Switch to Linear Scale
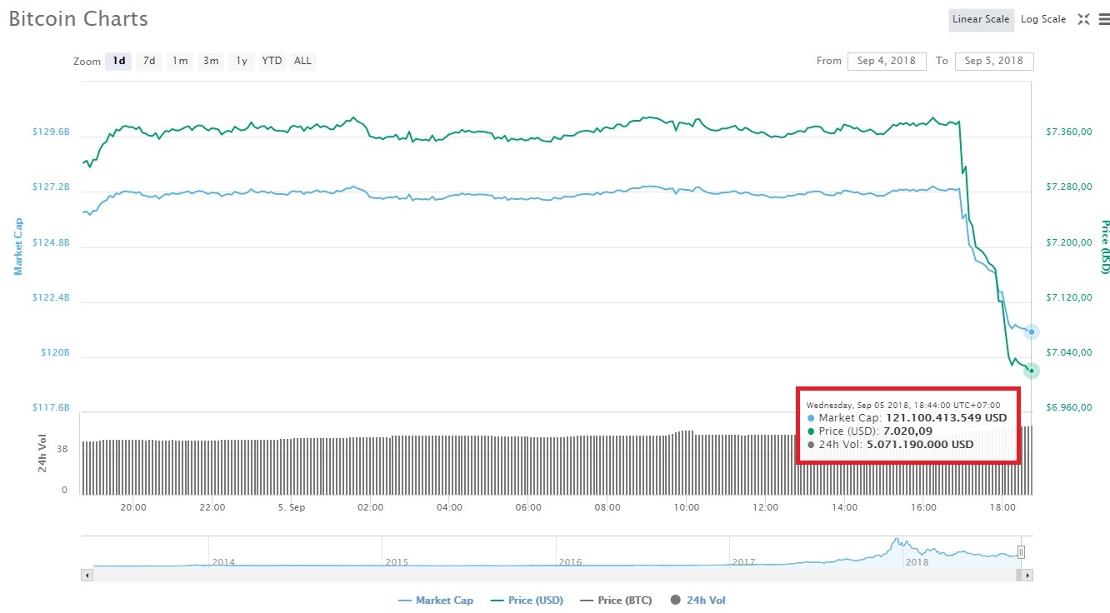Image resolution: width=1110 pixels, height=613 pixels. (981, 19)
